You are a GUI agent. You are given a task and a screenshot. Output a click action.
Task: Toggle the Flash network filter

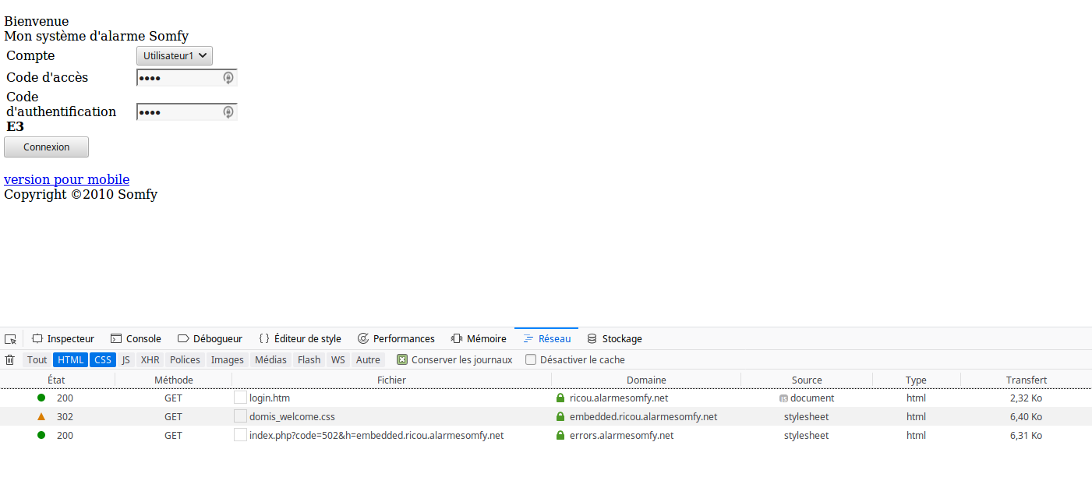pos(309,359)
